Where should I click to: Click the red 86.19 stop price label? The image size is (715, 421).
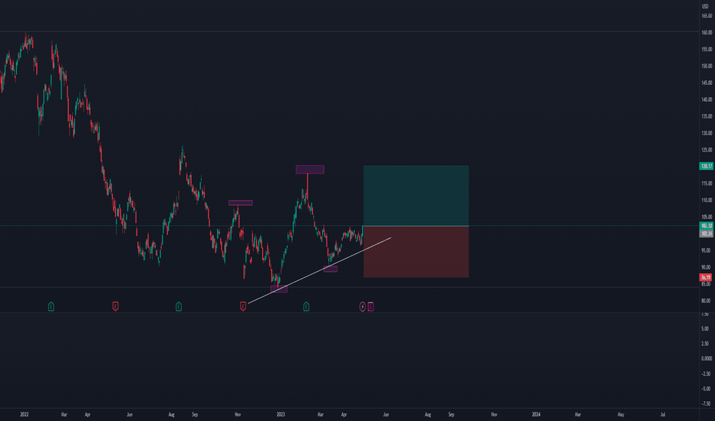pyautogui.click(x=706, y=277)
